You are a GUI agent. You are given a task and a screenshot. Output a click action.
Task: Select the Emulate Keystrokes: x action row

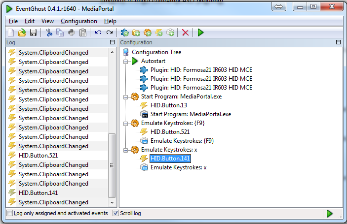tap(178, 167)
